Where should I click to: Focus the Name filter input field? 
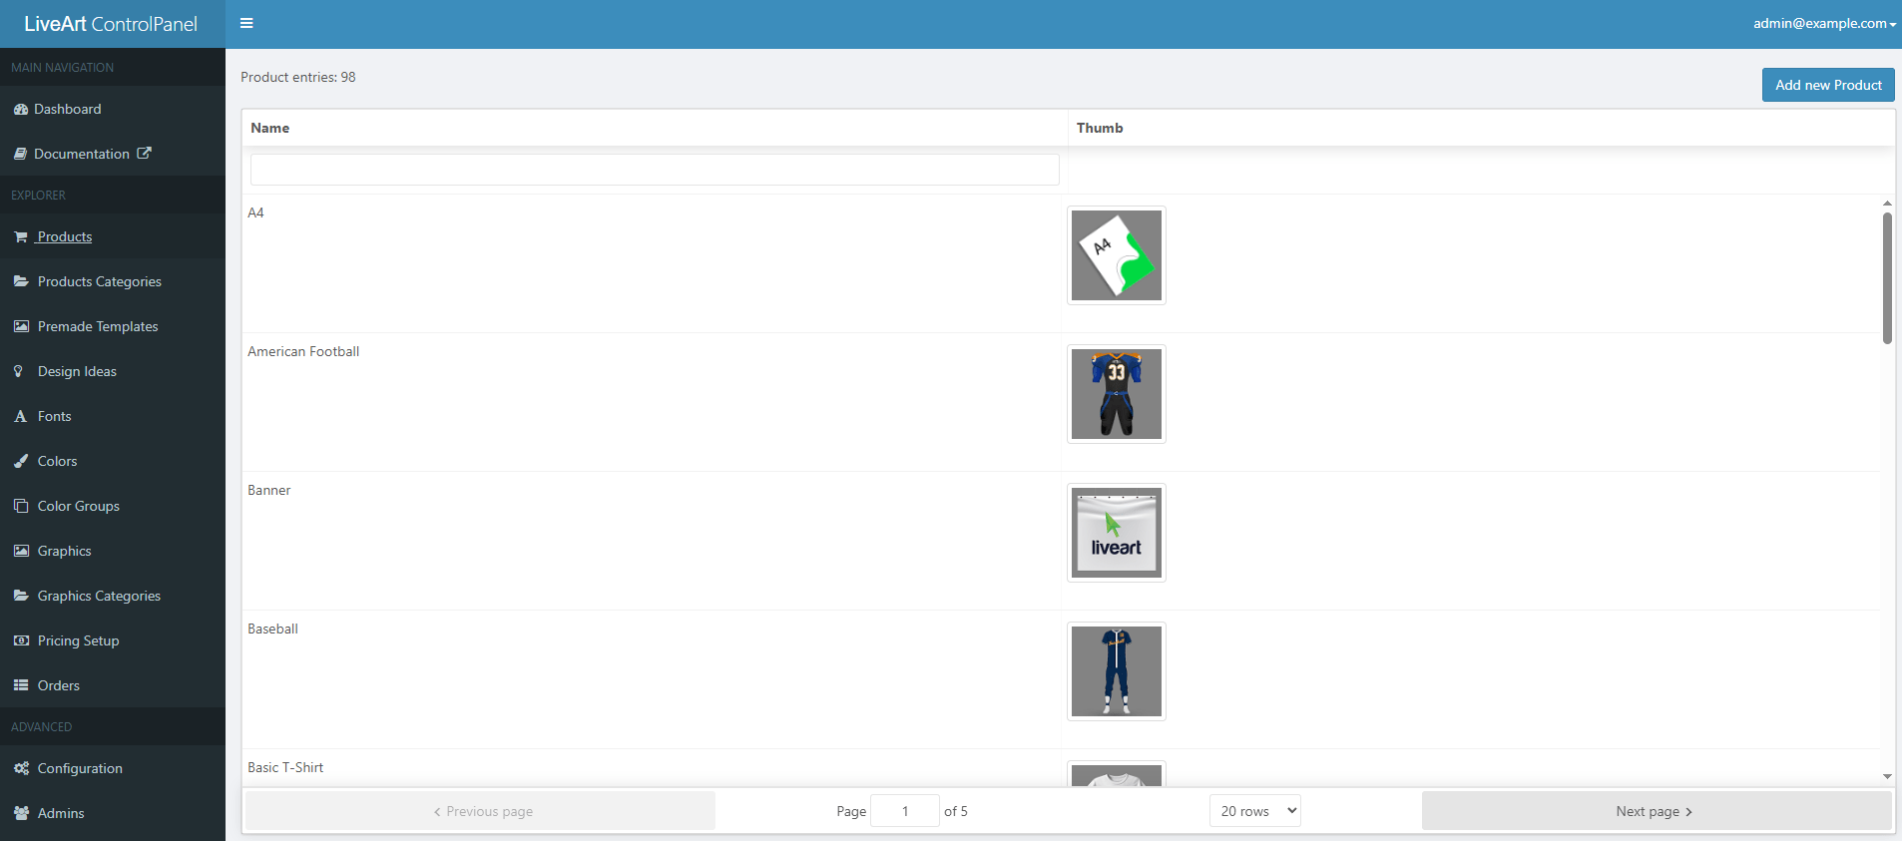(655, 170)
